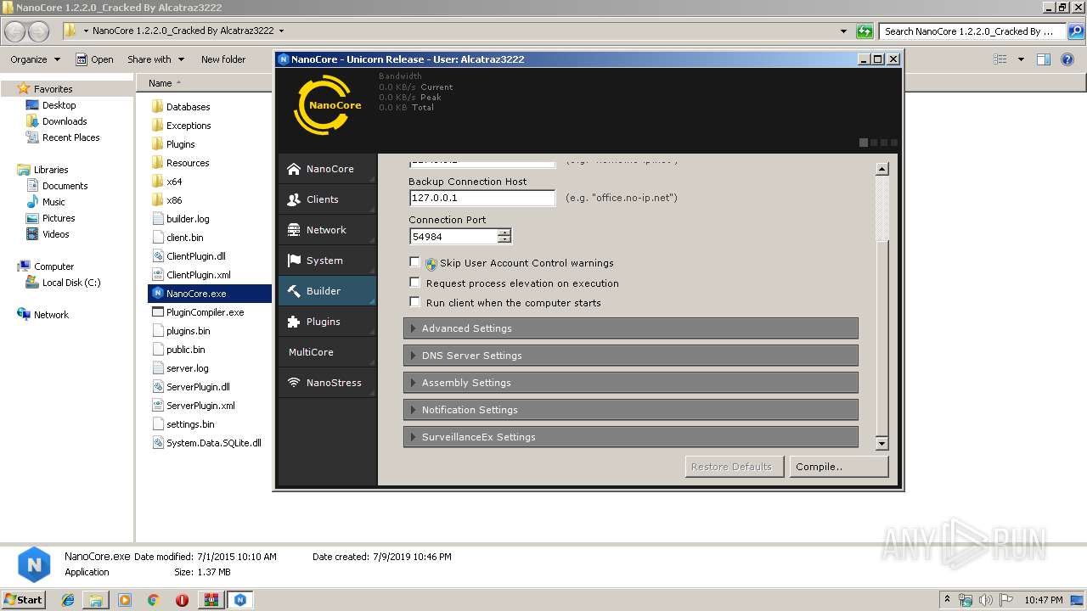1087x611 pixels.
Task: Open the NanoCore home section
Action: point(327,169)
